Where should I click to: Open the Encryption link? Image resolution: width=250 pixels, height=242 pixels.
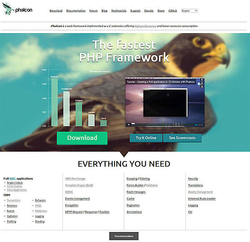[x=72, y=205]
